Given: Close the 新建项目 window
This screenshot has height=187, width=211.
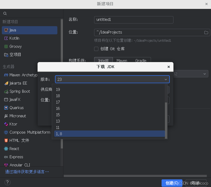Looking at the screenshot, I should point(207,4).
